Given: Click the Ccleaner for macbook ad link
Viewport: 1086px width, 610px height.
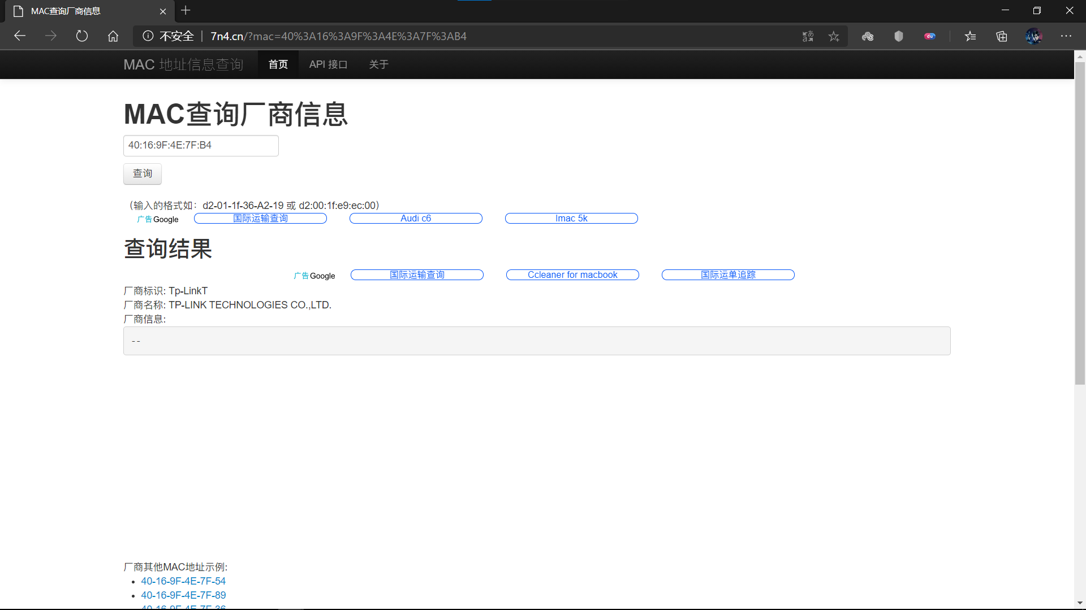Looking at the screenshot, I should (x=572, y=275).
